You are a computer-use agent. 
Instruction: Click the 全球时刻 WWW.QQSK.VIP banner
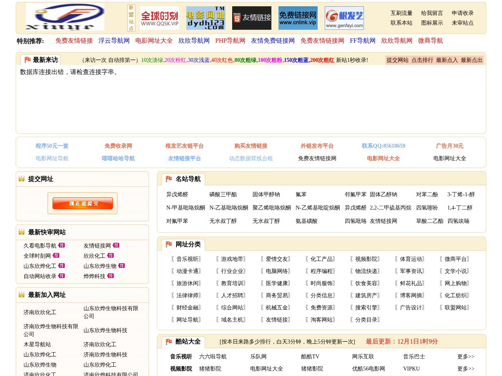click(160, 17)
